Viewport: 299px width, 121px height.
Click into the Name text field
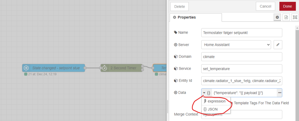242,32
